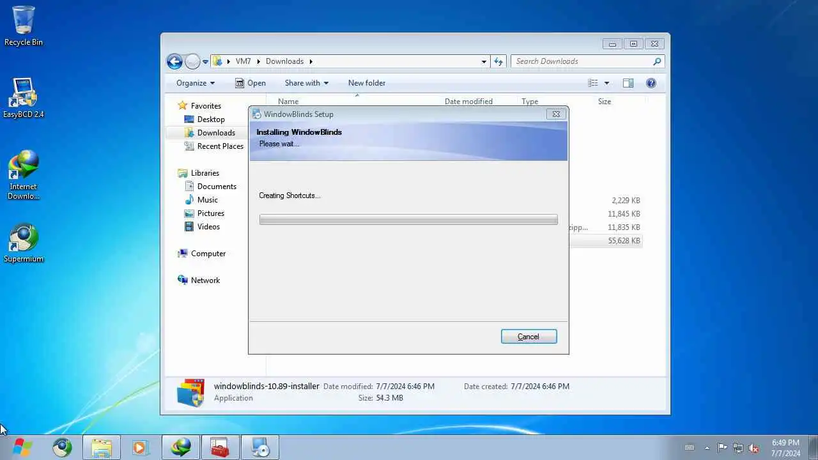Open the Pictures library

coord(211,213)
